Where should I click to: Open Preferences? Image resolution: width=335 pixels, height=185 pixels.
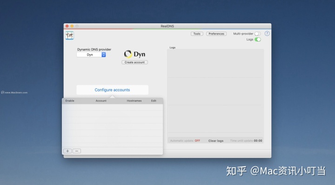216,34
